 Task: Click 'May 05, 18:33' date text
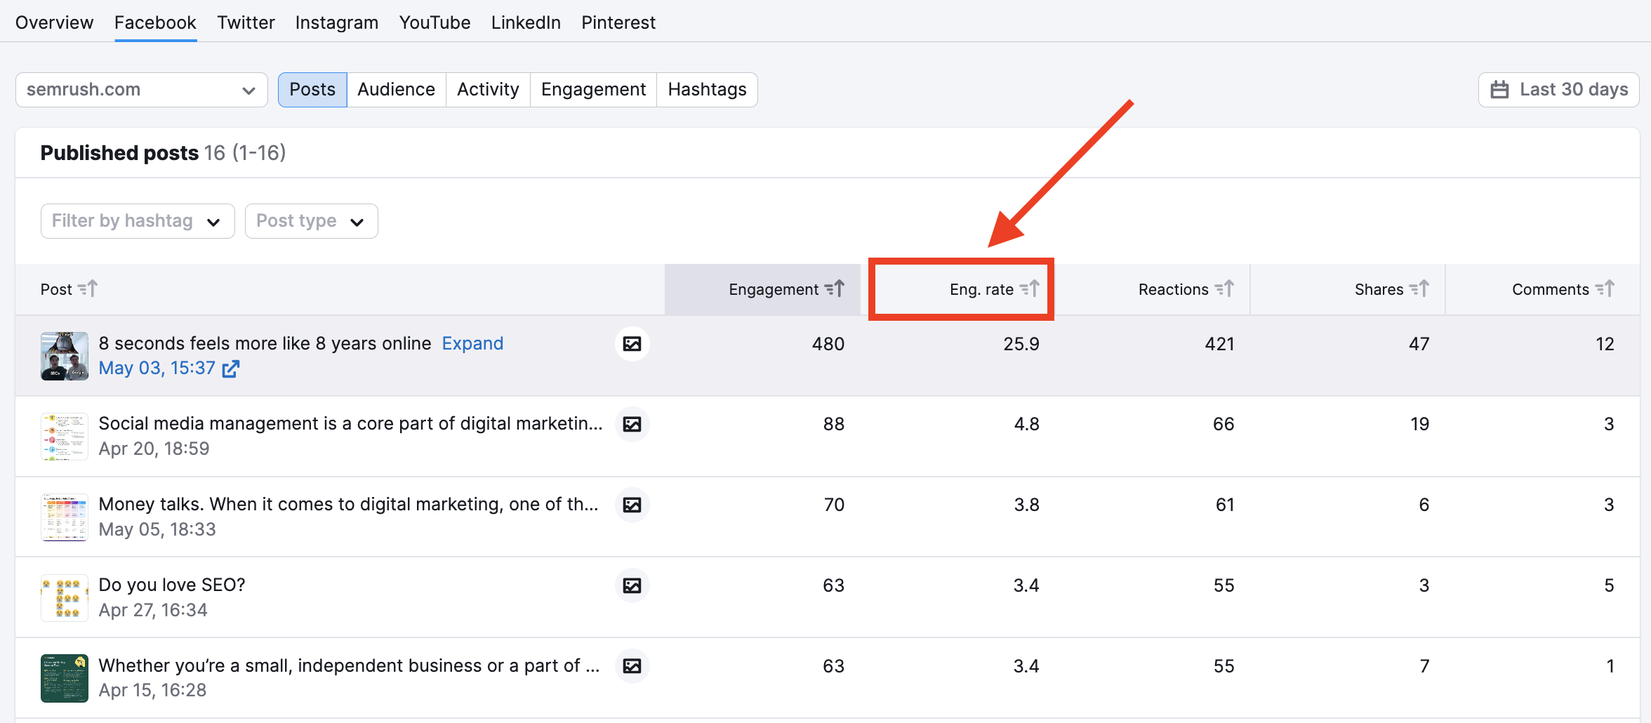point(157,530)
